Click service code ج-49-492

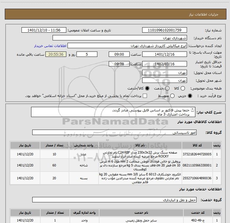coord(198,220)
